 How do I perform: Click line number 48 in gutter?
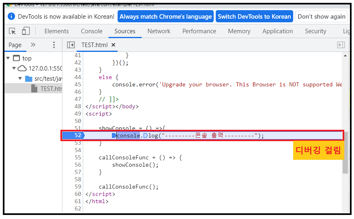click(x=78, y=106)
